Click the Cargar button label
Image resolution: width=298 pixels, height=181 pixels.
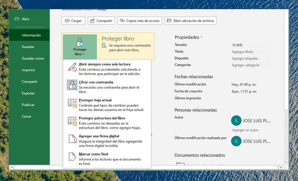(x=76, y=21)
